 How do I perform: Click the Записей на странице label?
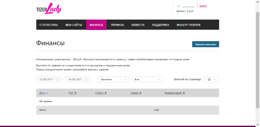[x=188, y=80]
